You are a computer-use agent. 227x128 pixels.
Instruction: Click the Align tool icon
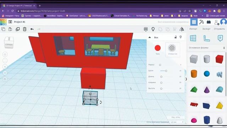[175, 29]
